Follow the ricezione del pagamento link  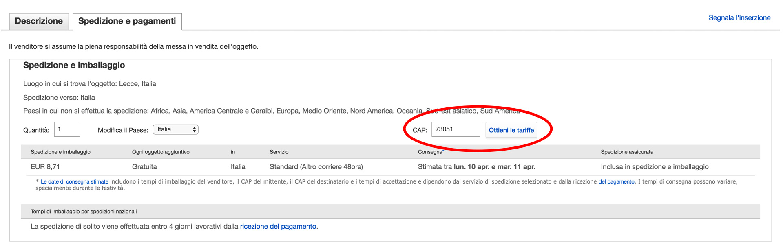point(278,227)
